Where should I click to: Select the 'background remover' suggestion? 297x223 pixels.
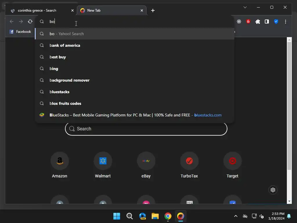[x=135, y=80]
